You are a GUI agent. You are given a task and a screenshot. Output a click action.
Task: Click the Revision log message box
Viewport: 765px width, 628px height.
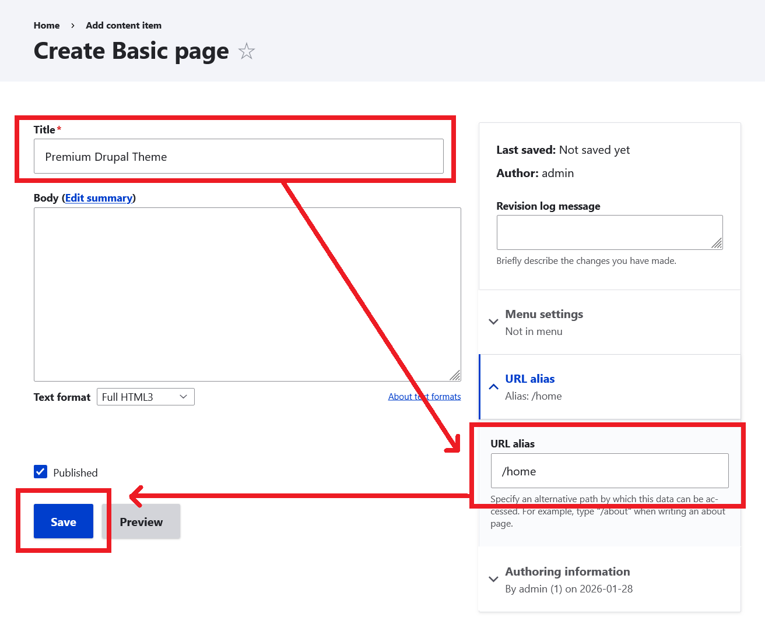tap(609, 232)
